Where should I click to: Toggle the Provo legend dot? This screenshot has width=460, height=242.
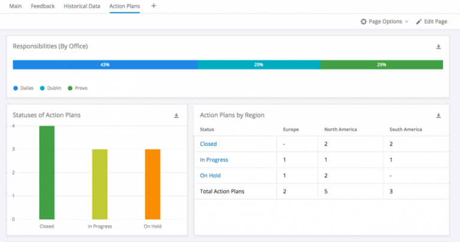point(70,88)
